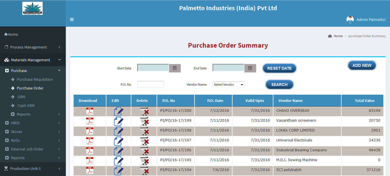Viewport: 390px width, 176px height.
Task: Open the End Date calendar picker
Action: click(250, 68)
